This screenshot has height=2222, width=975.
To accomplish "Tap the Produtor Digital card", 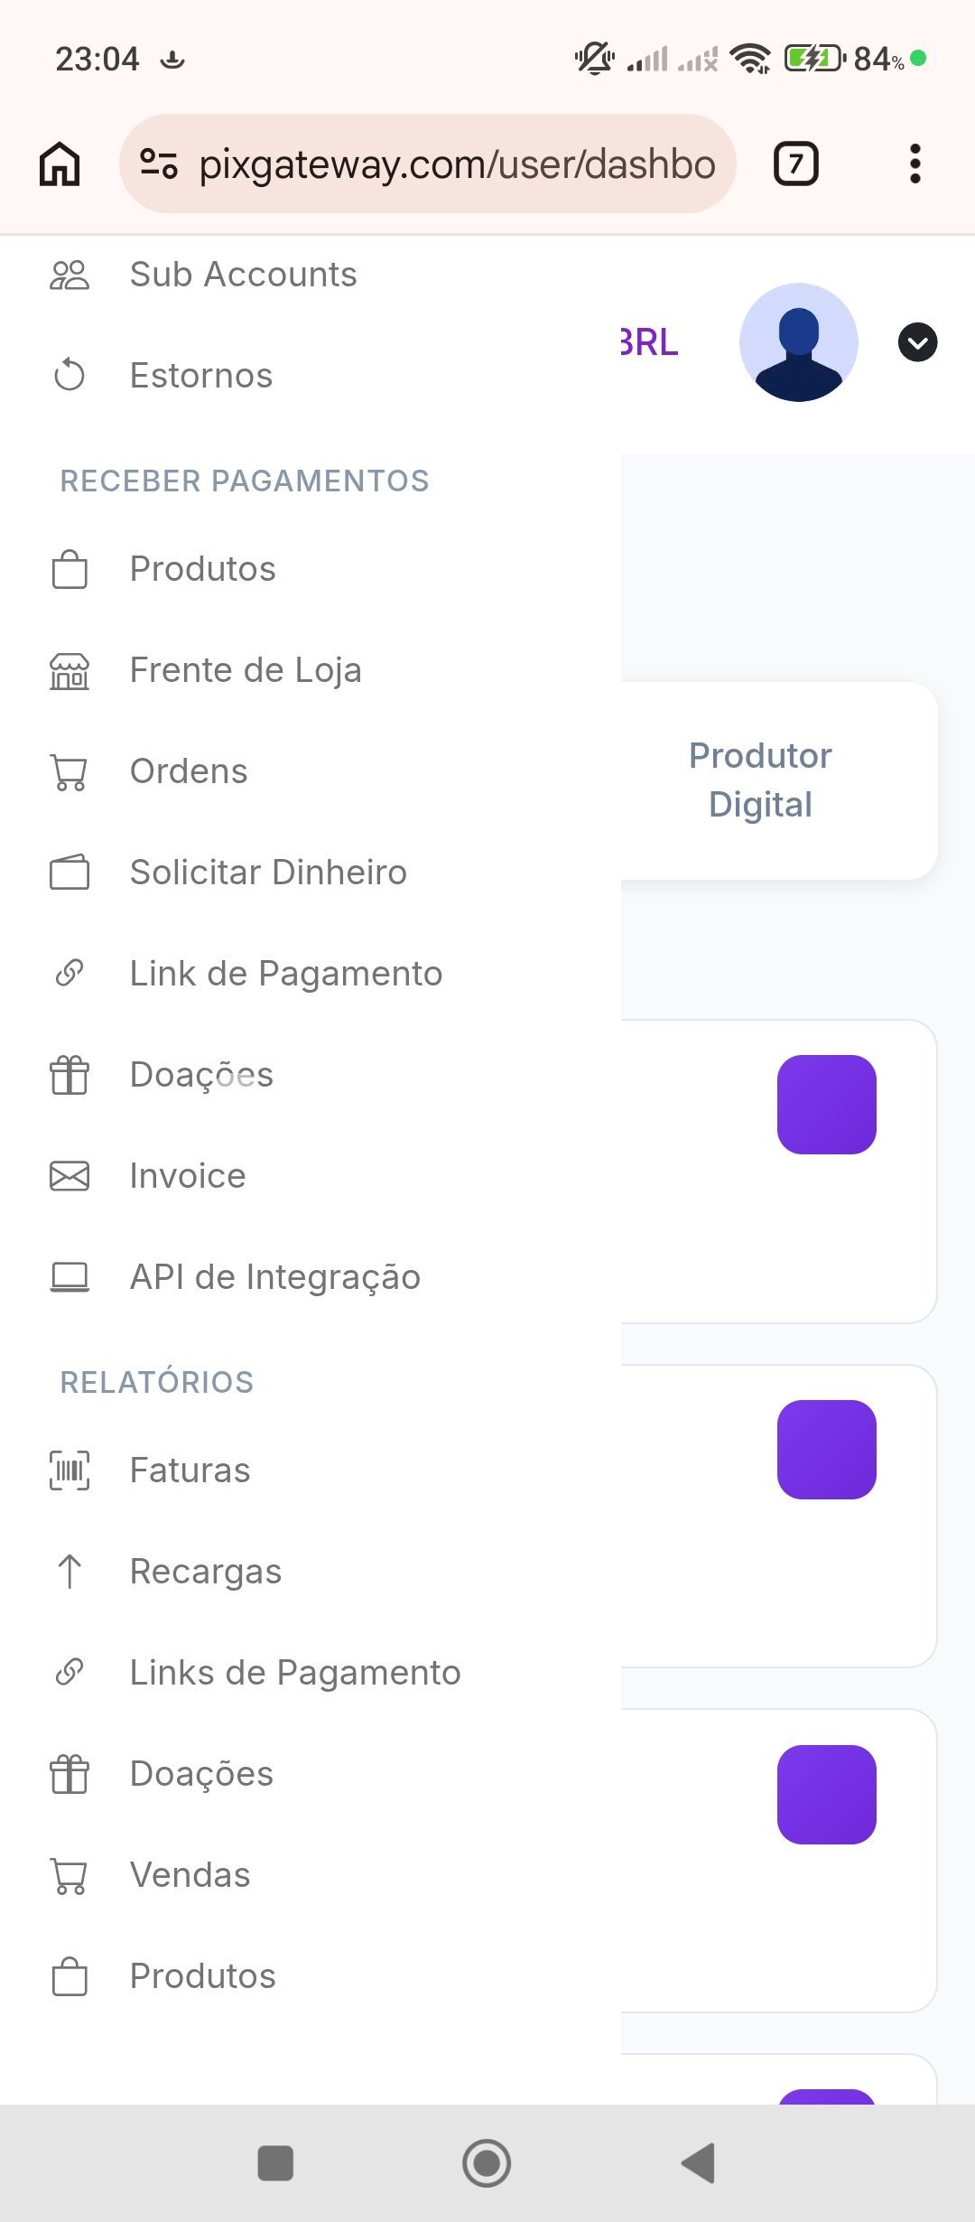I will coord(760,780).
